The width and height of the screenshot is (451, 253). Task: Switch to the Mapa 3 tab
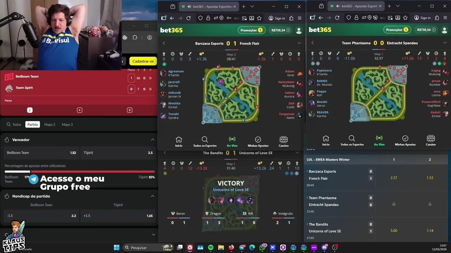coord(67,124)
